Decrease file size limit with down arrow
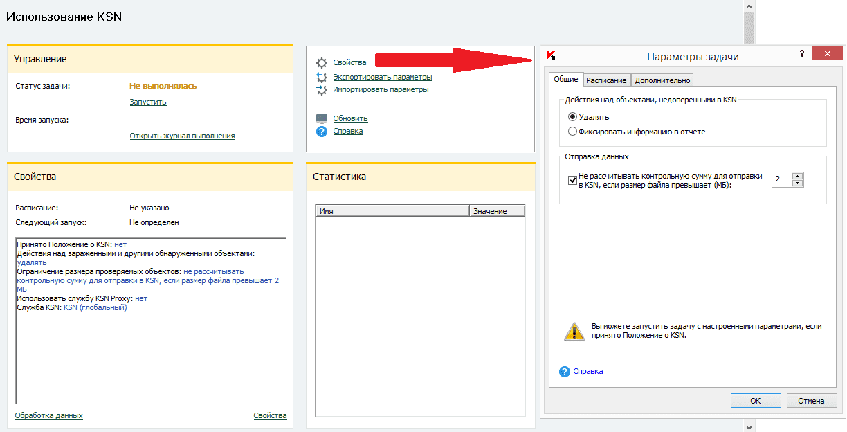The width and height of the screenshot is (847, 432). (x=798, y=183)
